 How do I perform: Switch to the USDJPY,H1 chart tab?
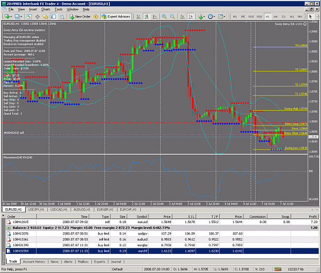coord(36,209)
